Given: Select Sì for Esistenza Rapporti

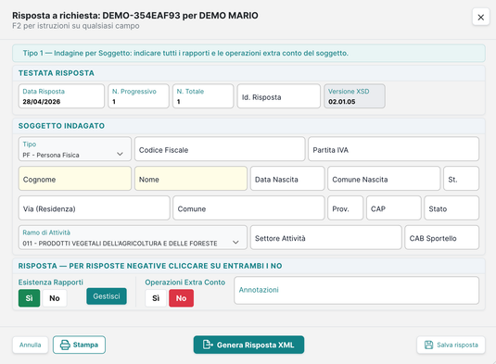Looking at the screenshot, I should point(29,298).
